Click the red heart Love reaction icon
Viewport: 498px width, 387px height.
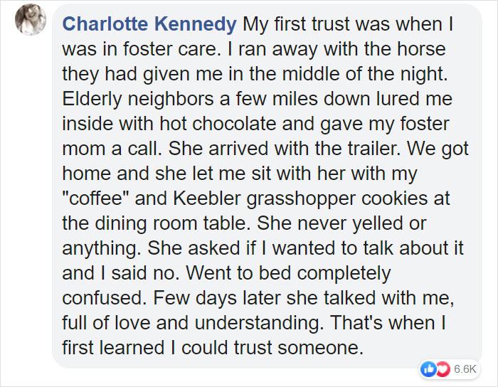443,369
